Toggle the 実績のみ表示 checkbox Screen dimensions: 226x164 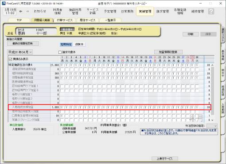click(10, 59)
